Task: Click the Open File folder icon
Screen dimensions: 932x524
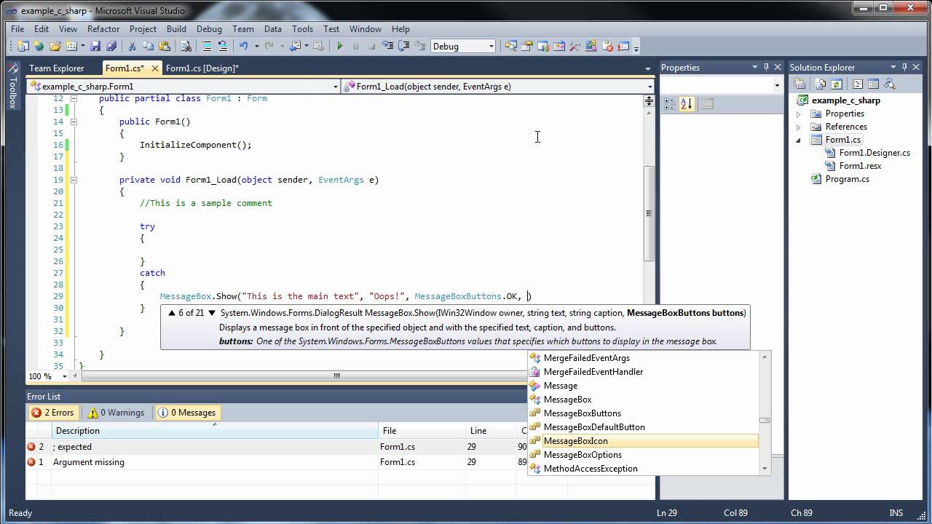Action: [55, 46]
